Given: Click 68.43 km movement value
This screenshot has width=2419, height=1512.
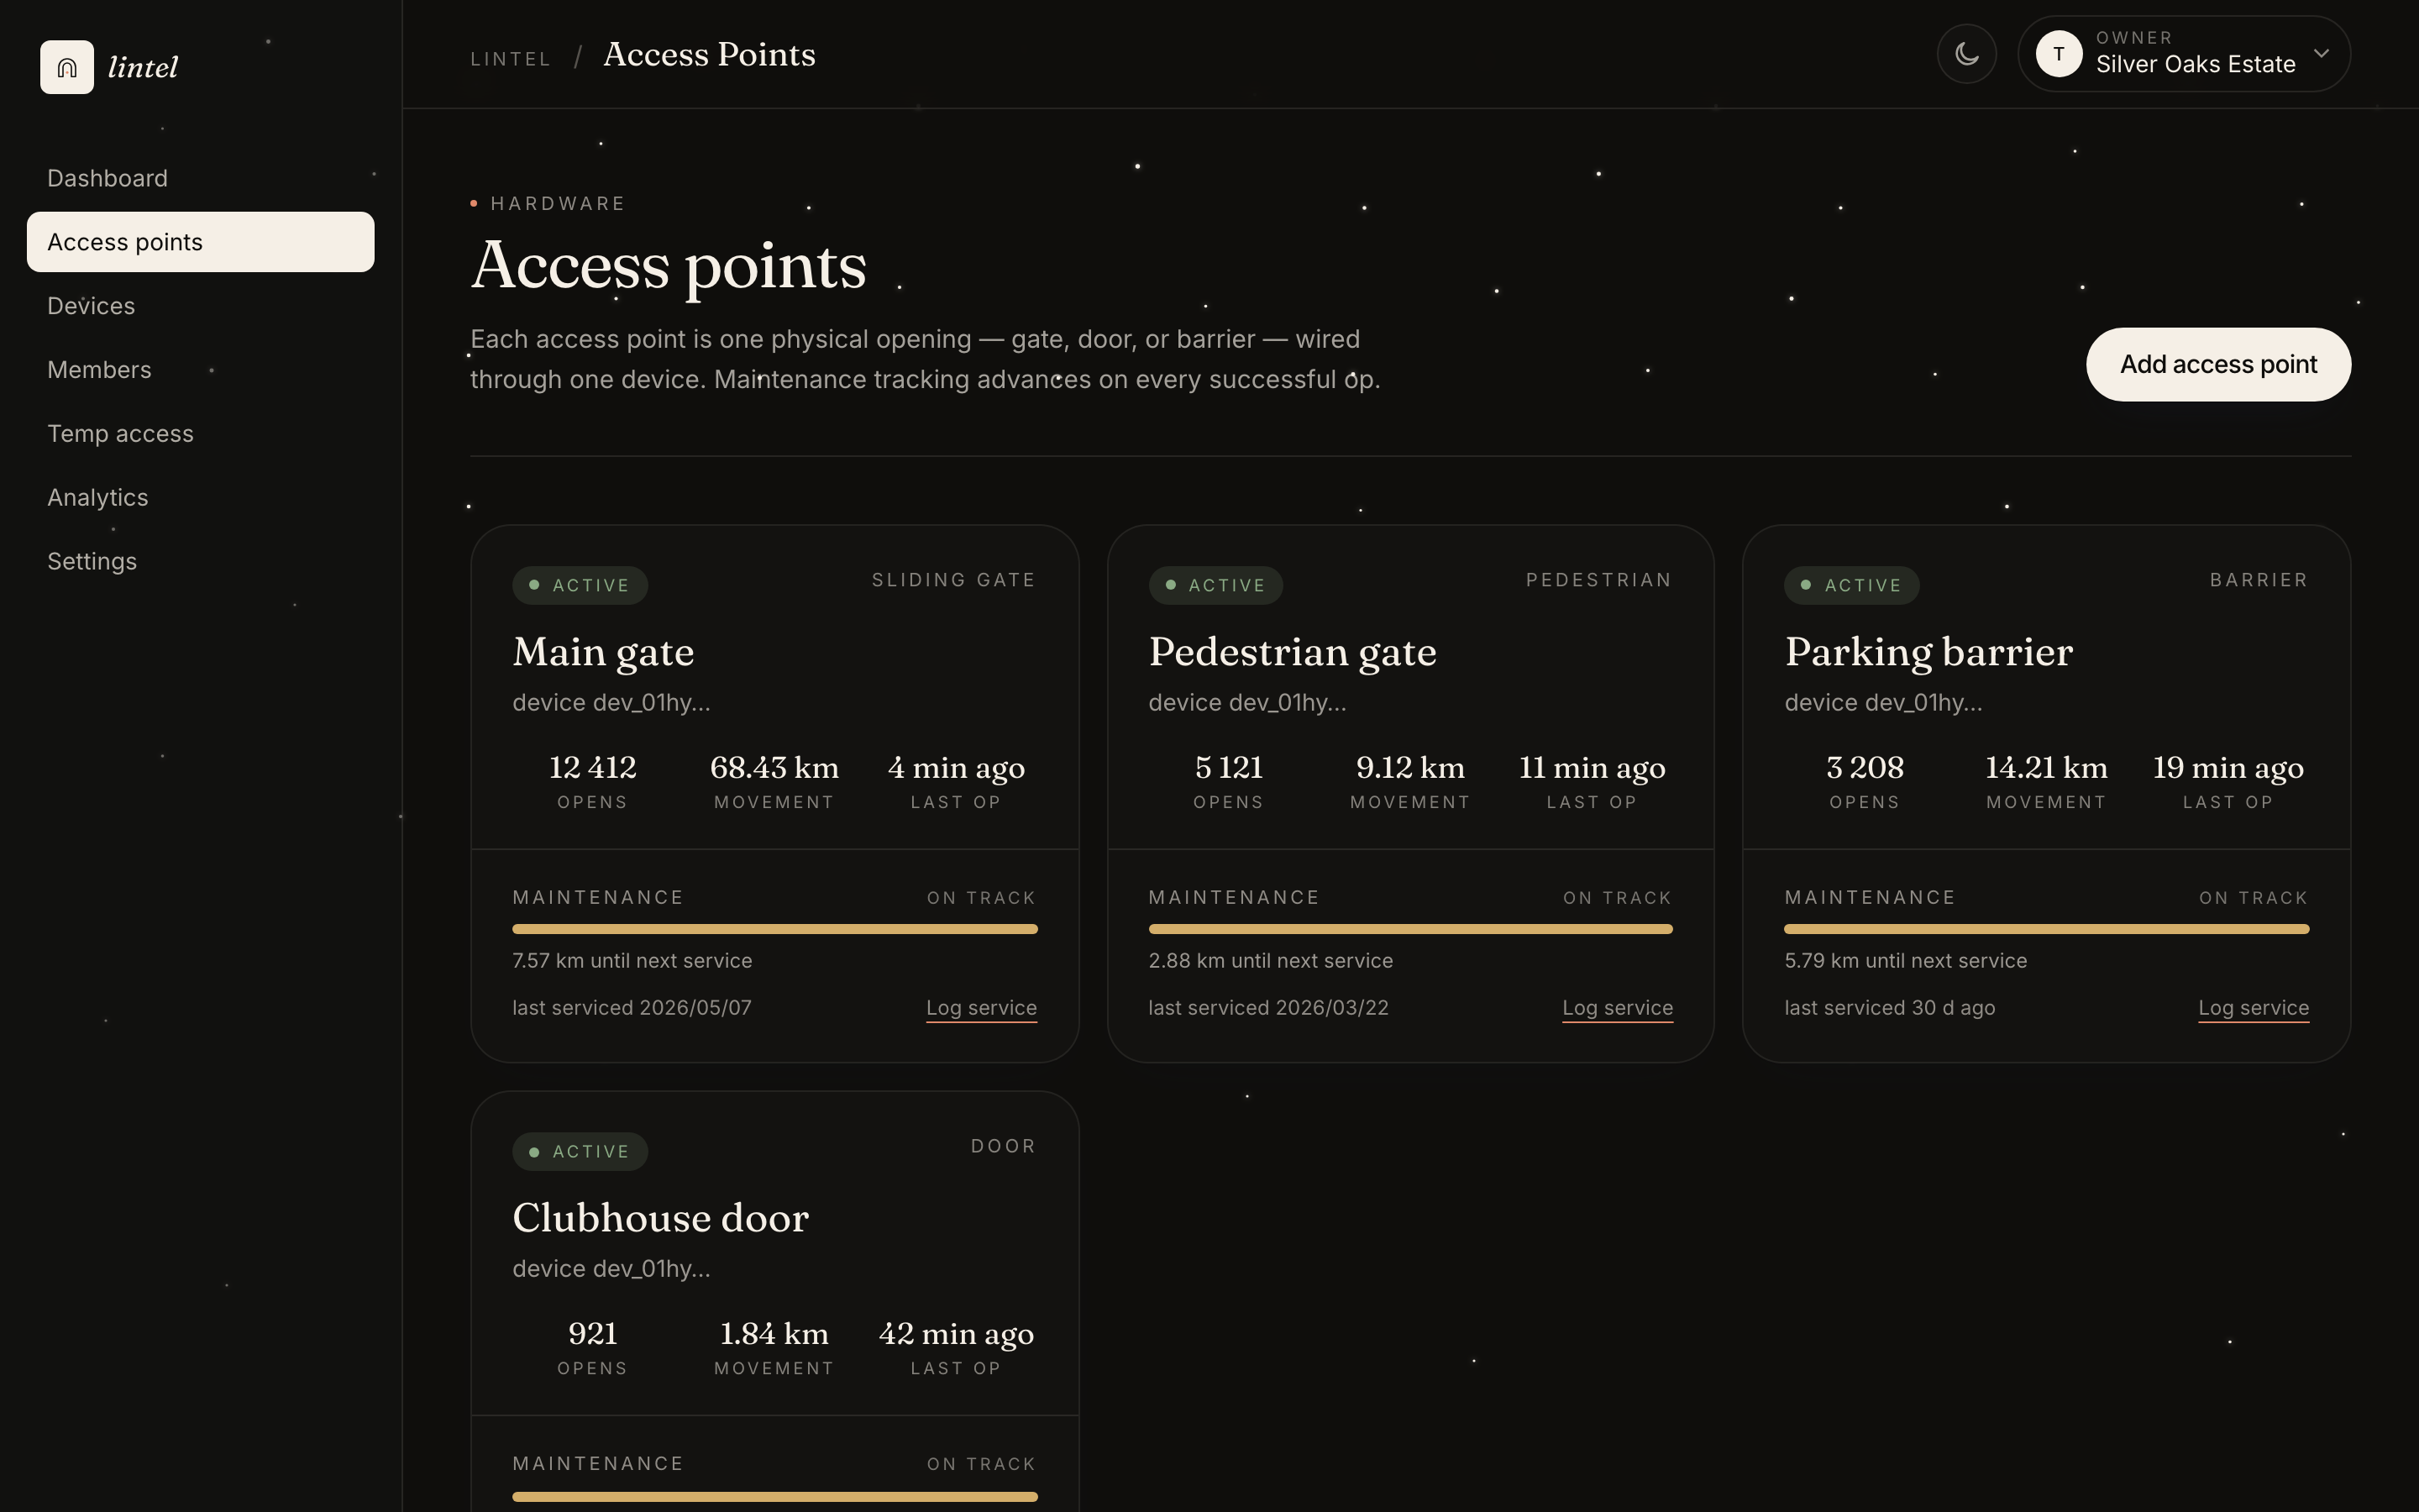Looking at the screenshot, I should [774, 767].
